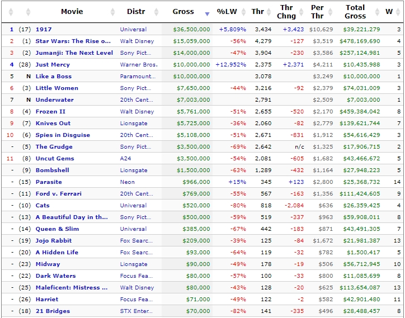Open the Parasite movie link
The width and height of the screenshot is (405, 318).
click(x=49, y=182)
